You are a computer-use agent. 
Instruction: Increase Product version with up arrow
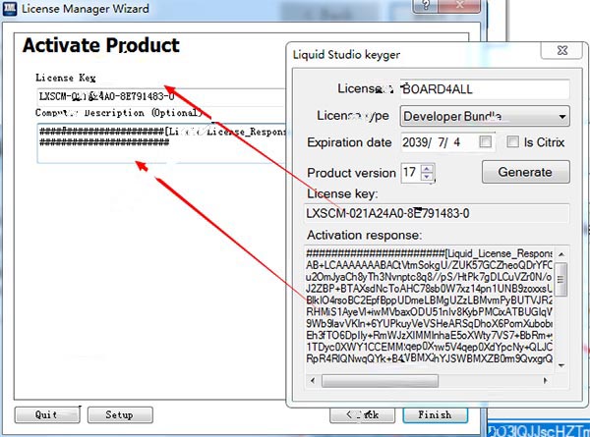[x=427, y=169]
